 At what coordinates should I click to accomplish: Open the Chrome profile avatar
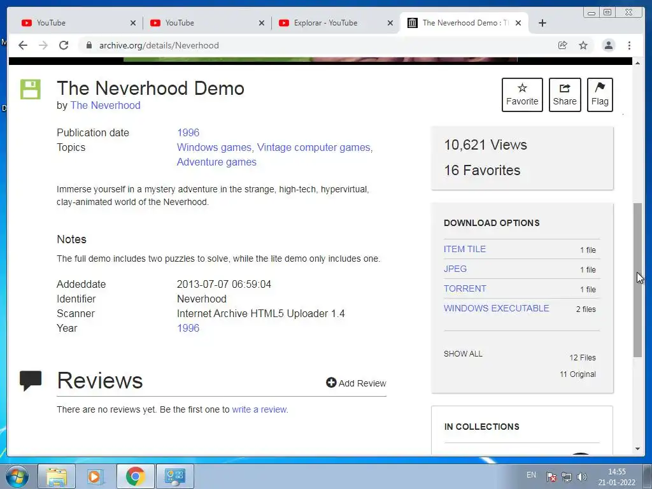609,45
